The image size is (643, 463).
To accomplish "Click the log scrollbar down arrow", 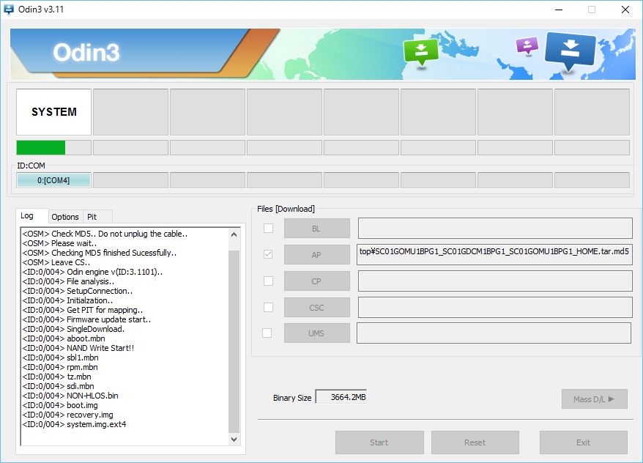I will pos(234,440).
